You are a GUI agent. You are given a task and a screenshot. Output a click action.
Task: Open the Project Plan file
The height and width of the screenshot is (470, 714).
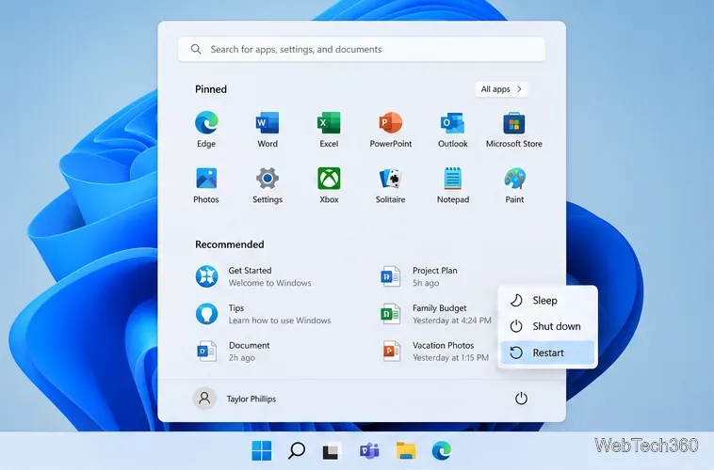click(419, 276)
